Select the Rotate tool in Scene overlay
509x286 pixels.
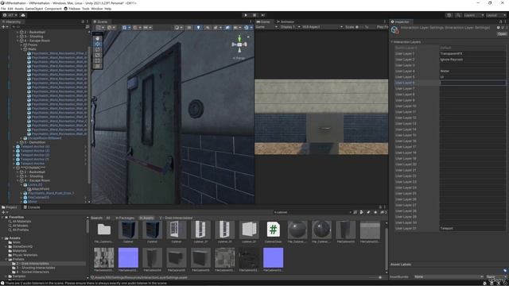(97, 49)
